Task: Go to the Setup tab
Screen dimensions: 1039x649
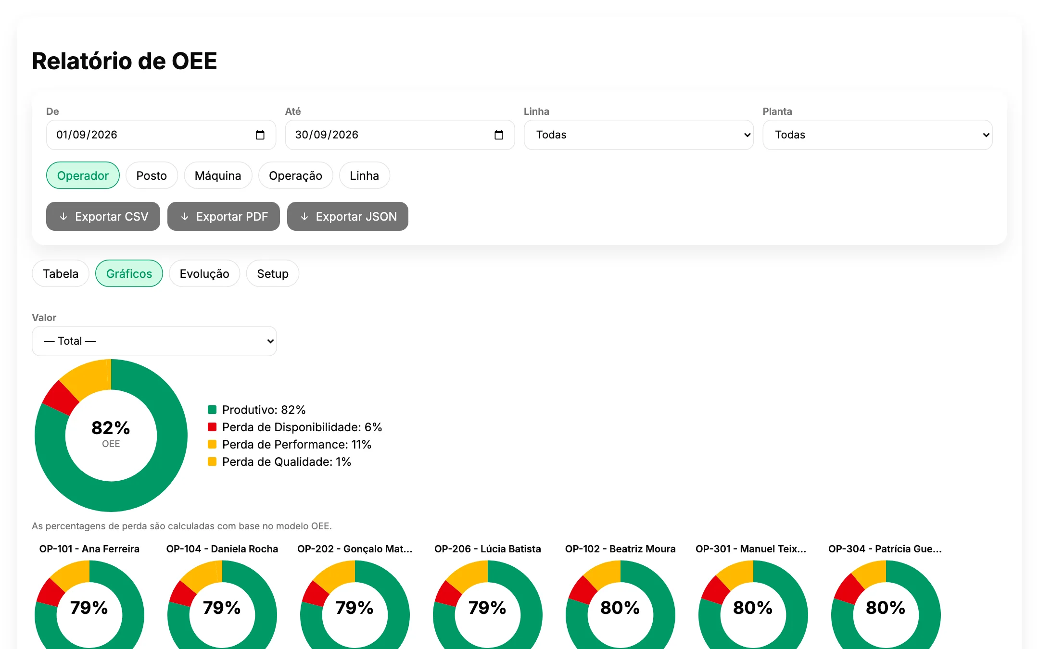Action: click(x=273, y=274)
